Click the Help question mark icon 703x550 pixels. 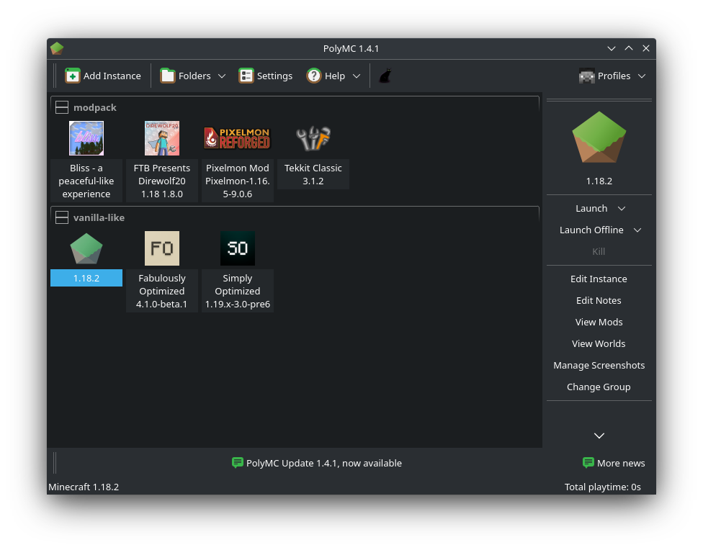pos(314,76)
